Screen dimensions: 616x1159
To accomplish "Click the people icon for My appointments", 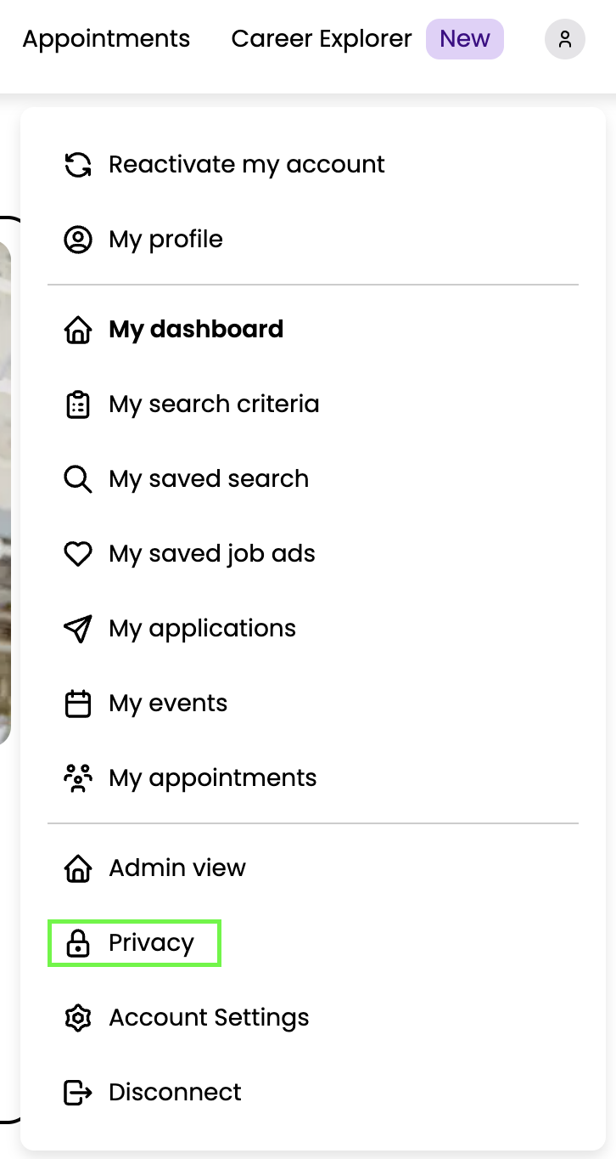I will (78, 778).
